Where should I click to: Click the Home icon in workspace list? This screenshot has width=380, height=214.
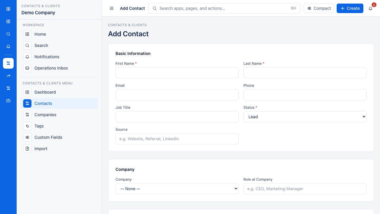[27, 34]
